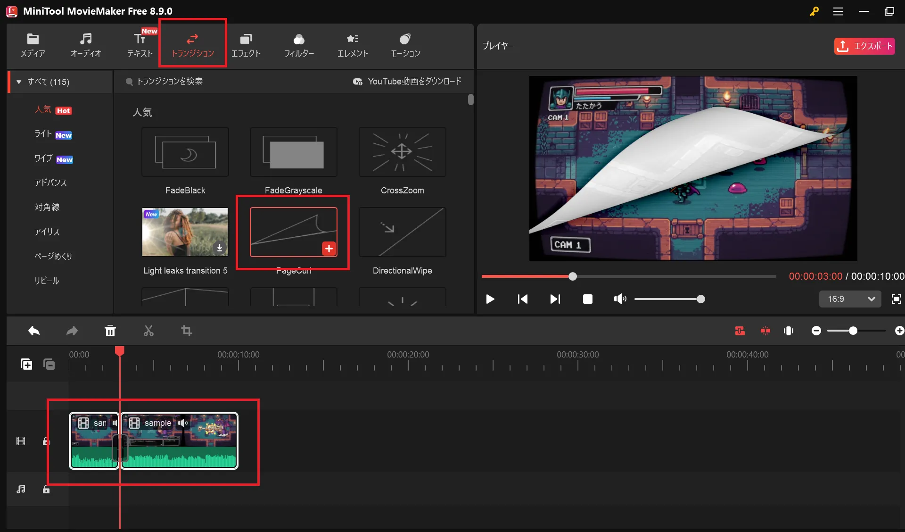This screenshot has height=532, width=905.
Task: Choose the 対角線 category
Action: pos(47,207)
